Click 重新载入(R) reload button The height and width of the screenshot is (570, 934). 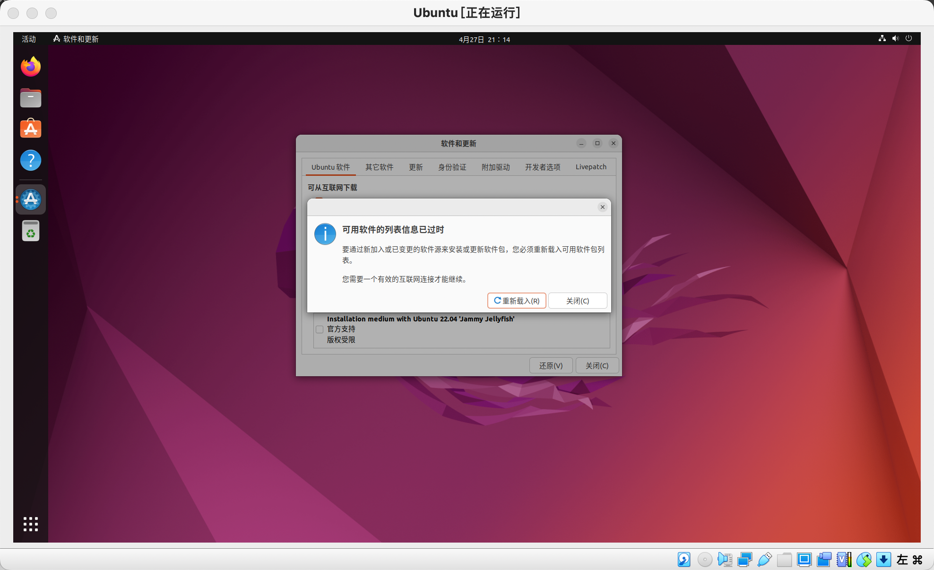pyautogui.click(x=517, y=301)
